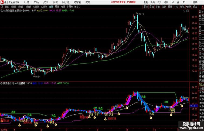Toggle the panel layout icon beside 分时
The image size is (204, 131).
click(2, 7)
